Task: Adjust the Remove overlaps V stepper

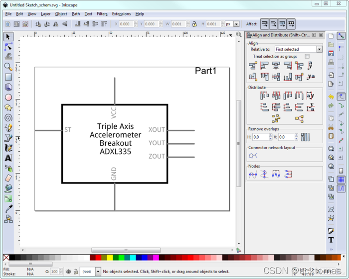Action: click(x=296, y=137)
